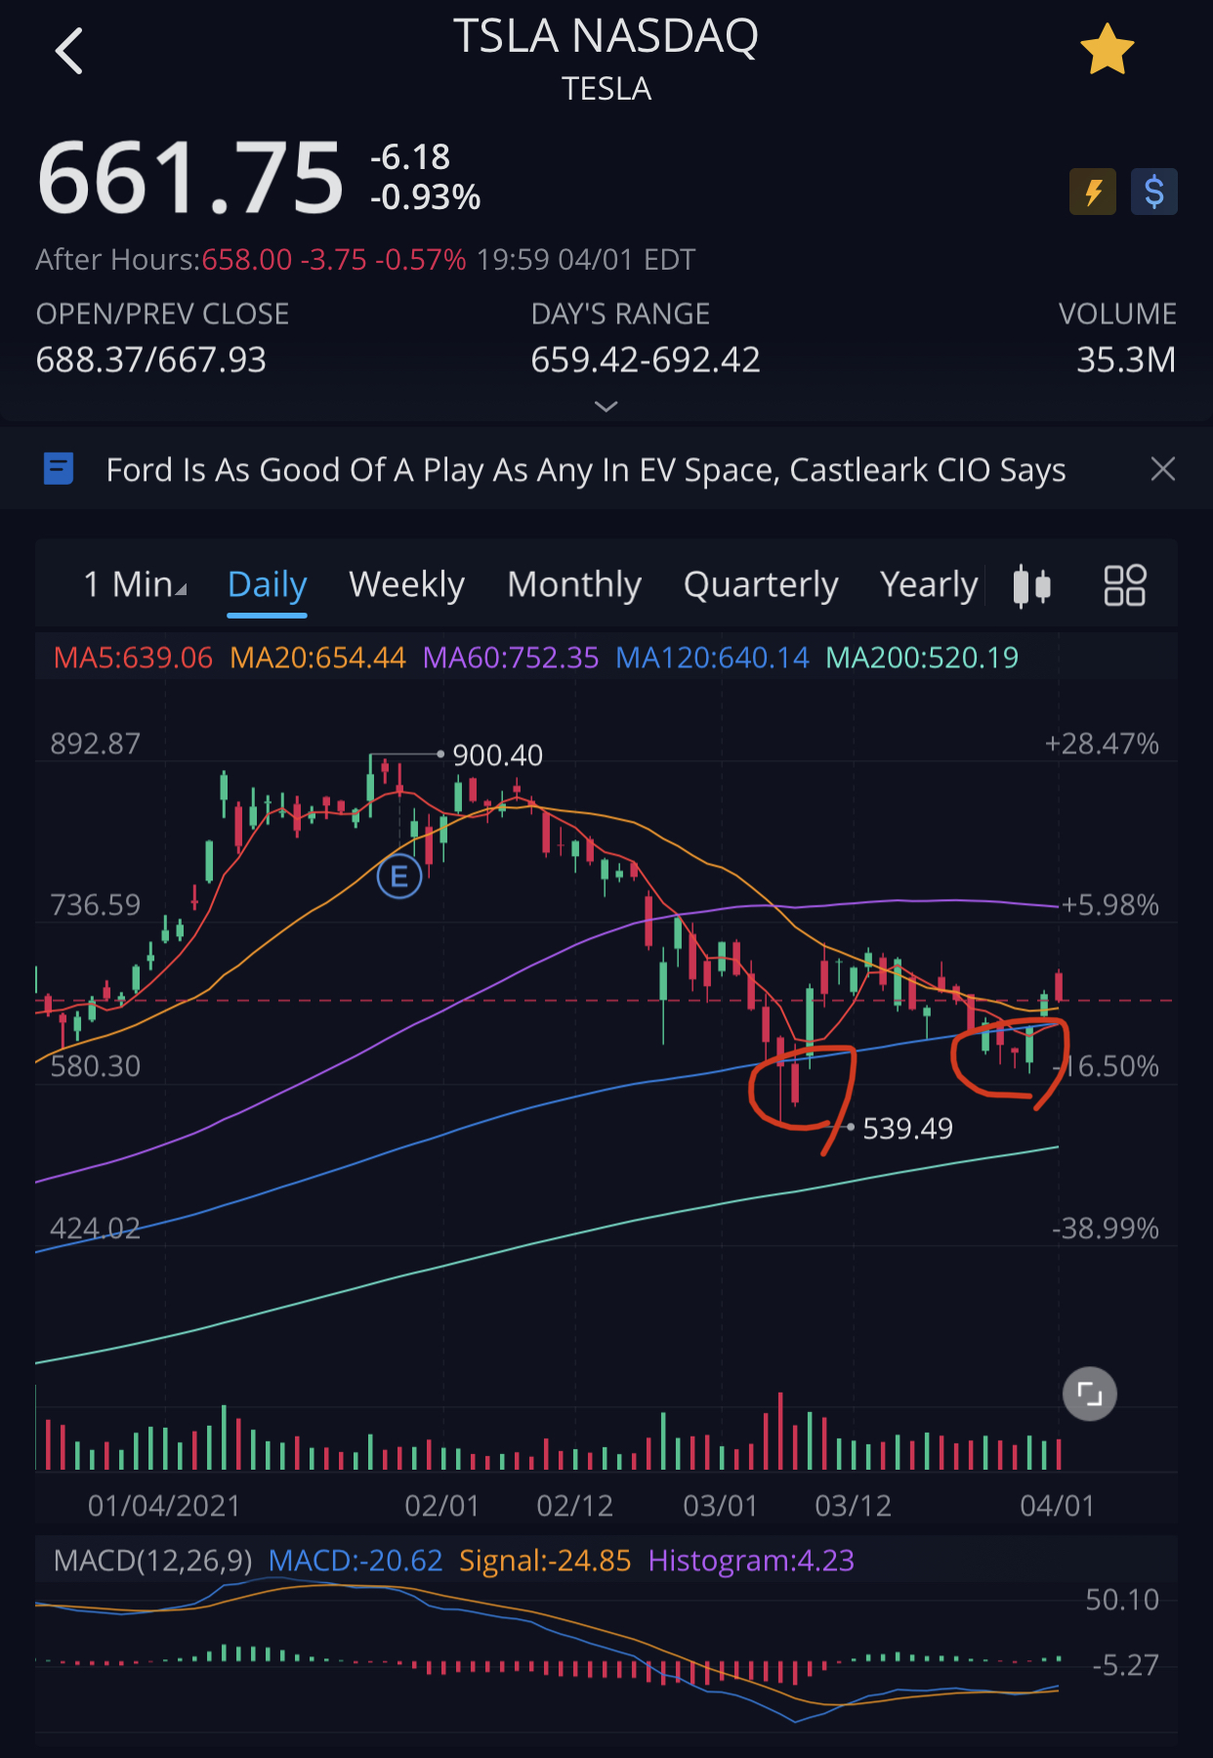Select the MA60:752.35 indicator label
This screenshot has width=1213, height=1758.
click(x=511, y=658)
